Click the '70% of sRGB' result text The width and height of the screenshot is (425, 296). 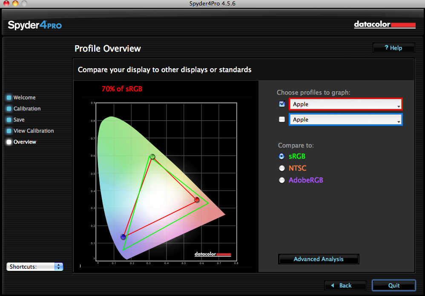coord(122,89)
